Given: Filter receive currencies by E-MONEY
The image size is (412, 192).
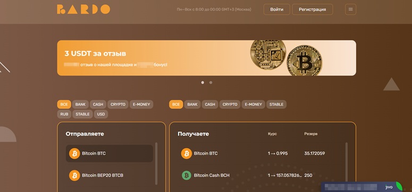Looking at the screenshot, I should (253, 104).
